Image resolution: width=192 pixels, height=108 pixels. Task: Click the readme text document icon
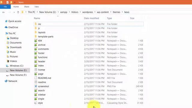tap(36, 82)
